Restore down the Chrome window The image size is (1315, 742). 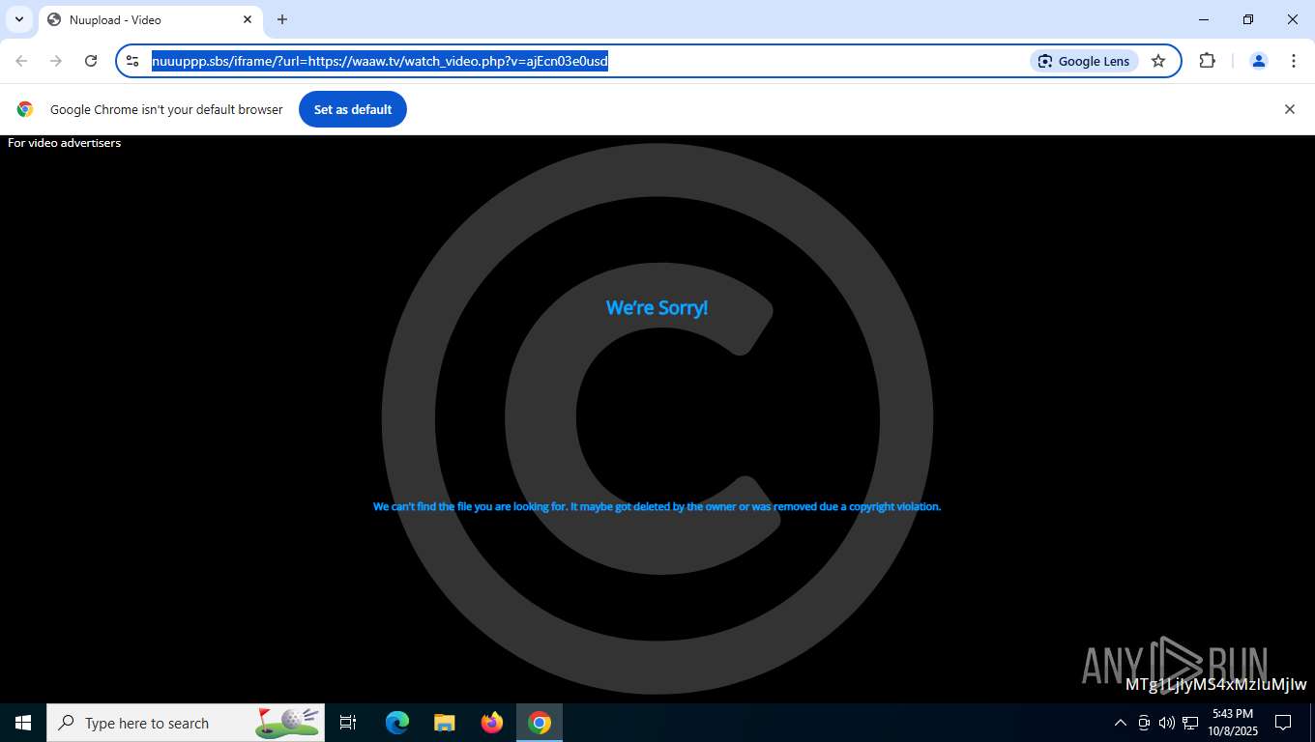pyautogui.click(x=1248, y=19)
